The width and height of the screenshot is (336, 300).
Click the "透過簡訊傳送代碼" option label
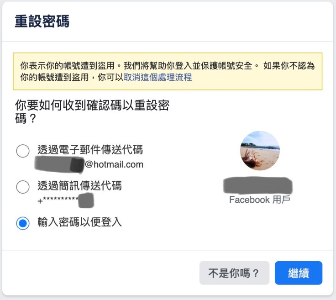pos(79,186)
